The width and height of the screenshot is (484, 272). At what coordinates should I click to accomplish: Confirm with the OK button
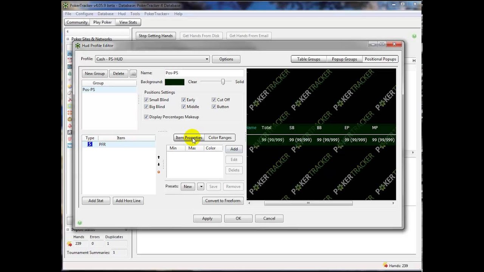238,218
